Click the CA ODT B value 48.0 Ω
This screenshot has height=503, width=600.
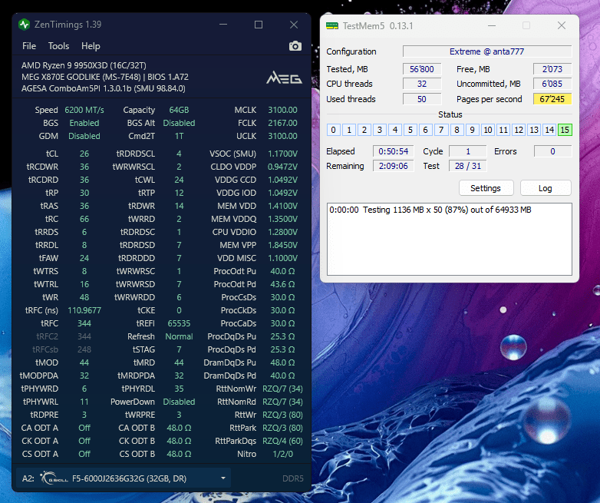[x=179, y=428]
